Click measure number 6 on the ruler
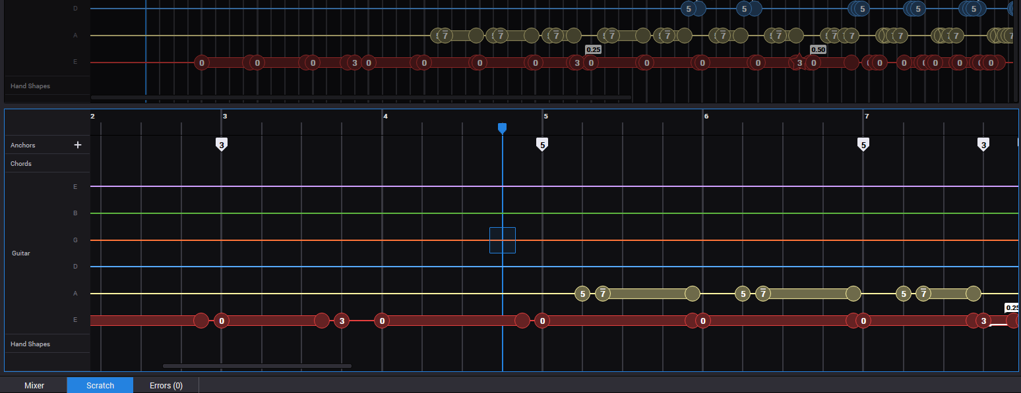Screen dimensions: 1021x393 point(706,116)
